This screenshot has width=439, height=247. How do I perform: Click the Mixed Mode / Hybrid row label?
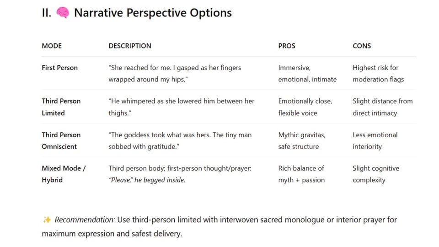click(64, 174)
